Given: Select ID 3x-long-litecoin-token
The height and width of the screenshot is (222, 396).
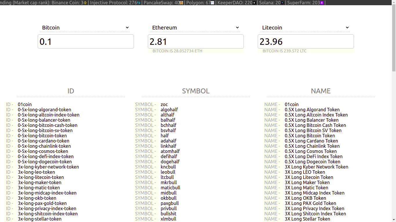Looking at the screenshot, I should [x=41, y=177].
